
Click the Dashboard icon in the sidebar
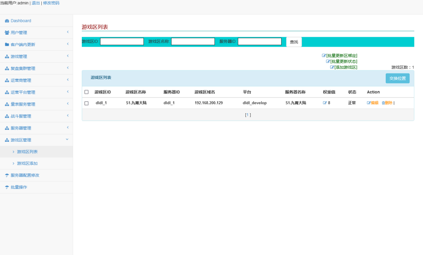point(7,20)
